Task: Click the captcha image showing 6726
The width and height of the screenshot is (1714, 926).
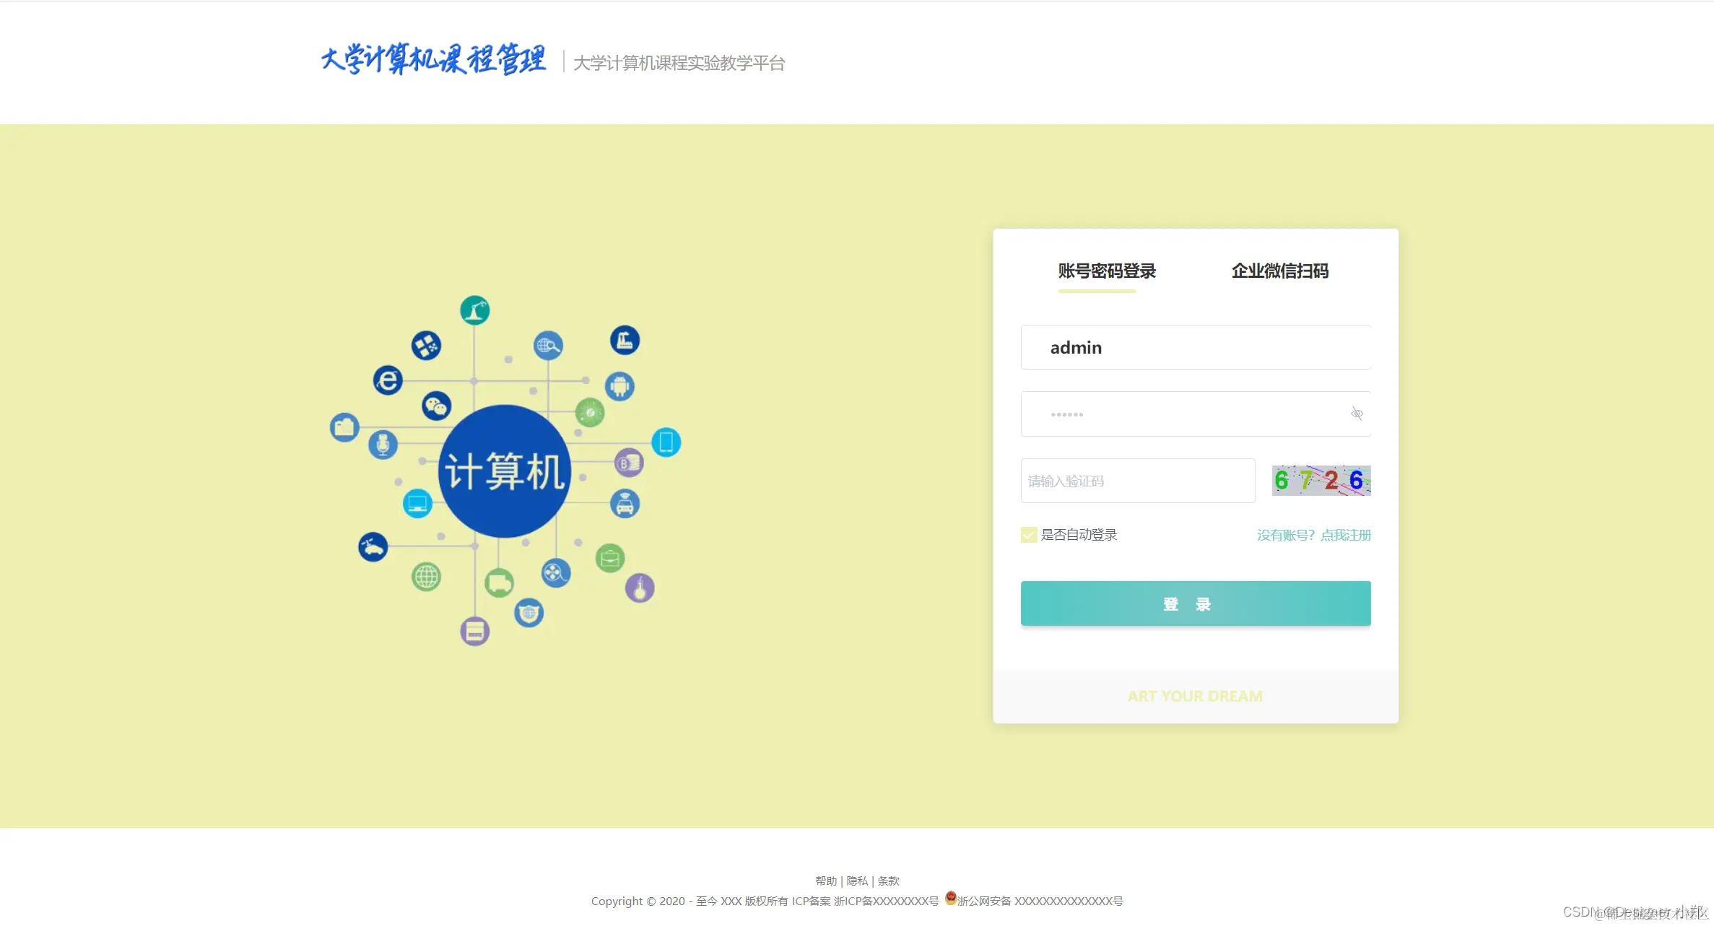Action: point(1321,481)
